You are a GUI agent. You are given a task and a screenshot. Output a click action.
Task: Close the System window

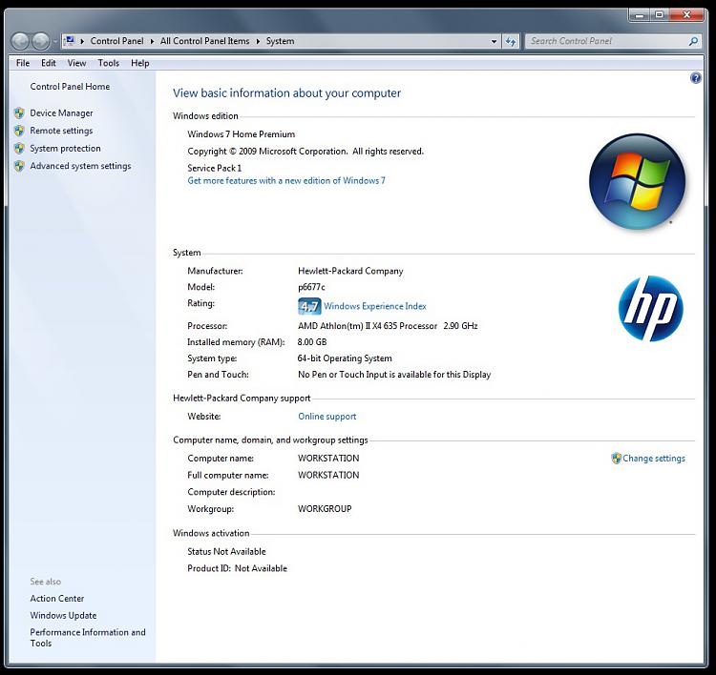coord(686,15)
